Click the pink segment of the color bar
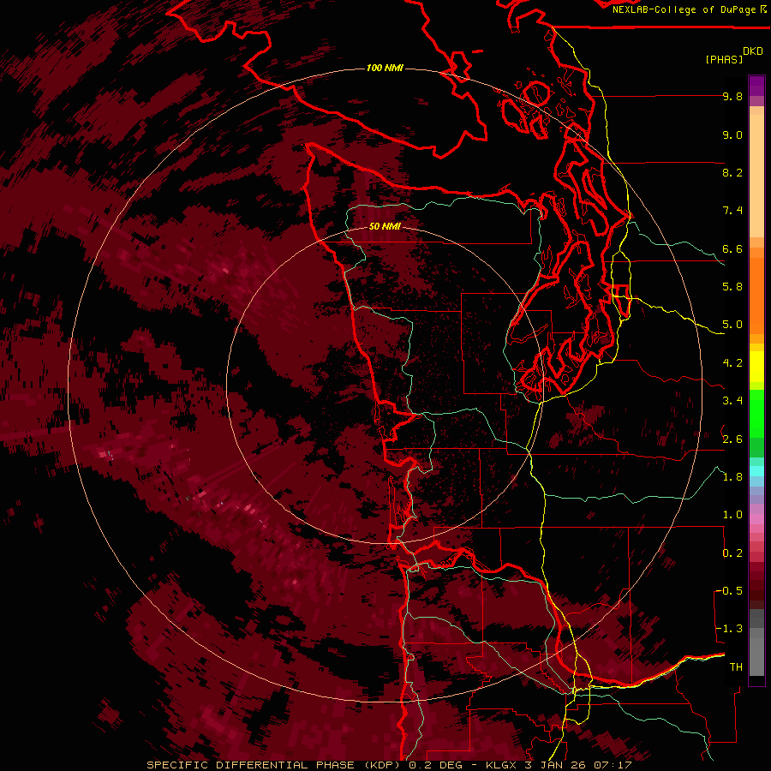The image size is (771, 771). [756, 519]
